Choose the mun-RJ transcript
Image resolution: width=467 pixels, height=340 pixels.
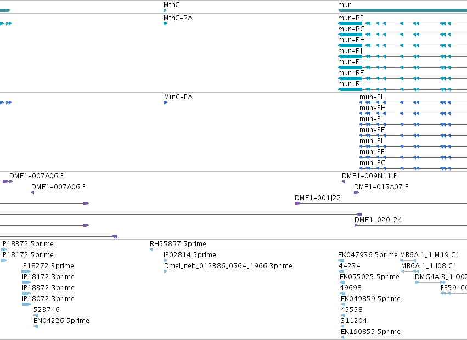click(x=350, y=51)
